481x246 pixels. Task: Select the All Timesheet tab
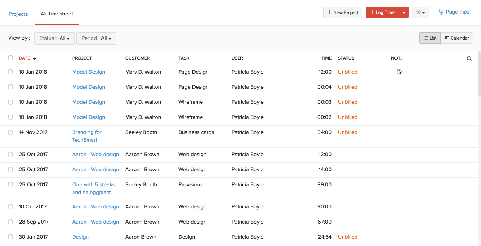57,14
